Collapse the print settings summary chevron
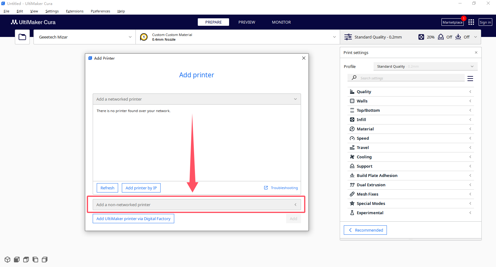Viewport: 496px width, 267px height. [476, 37]
